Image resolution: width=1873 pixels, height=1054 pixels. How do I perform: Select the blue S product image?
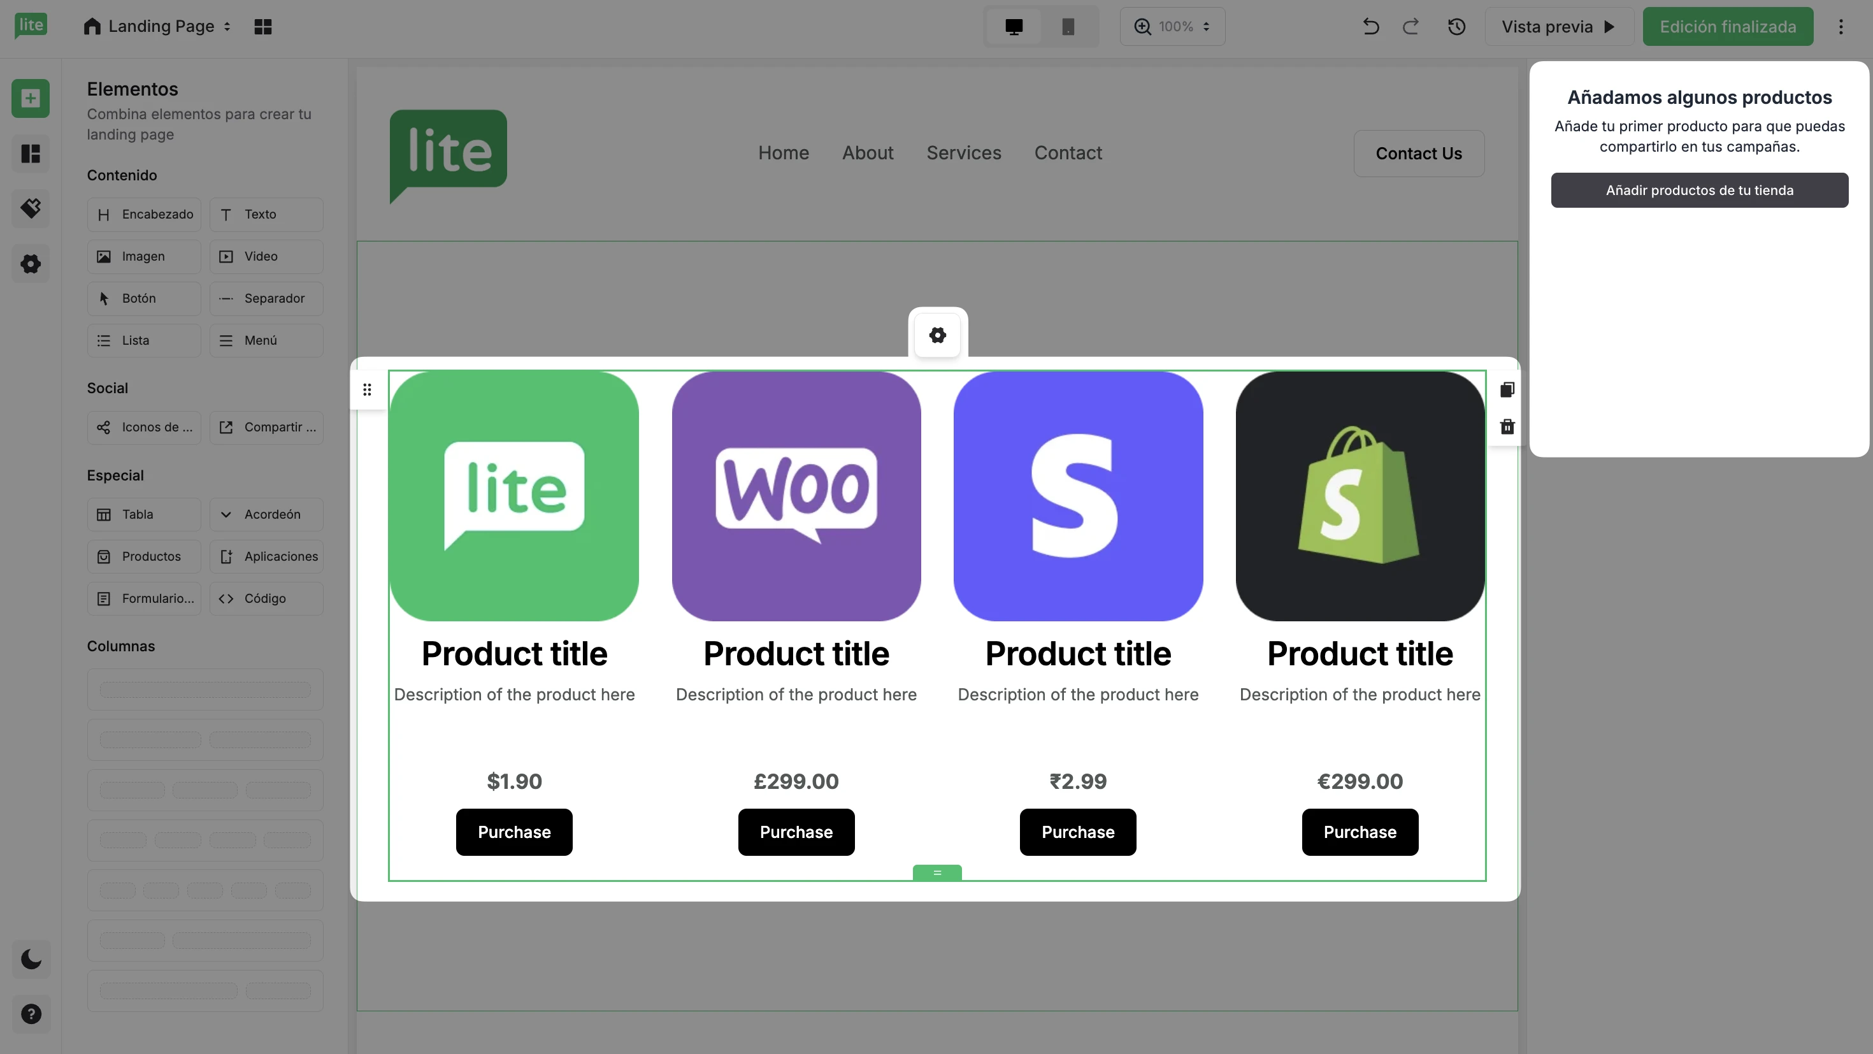click(x=1077, y=497)
